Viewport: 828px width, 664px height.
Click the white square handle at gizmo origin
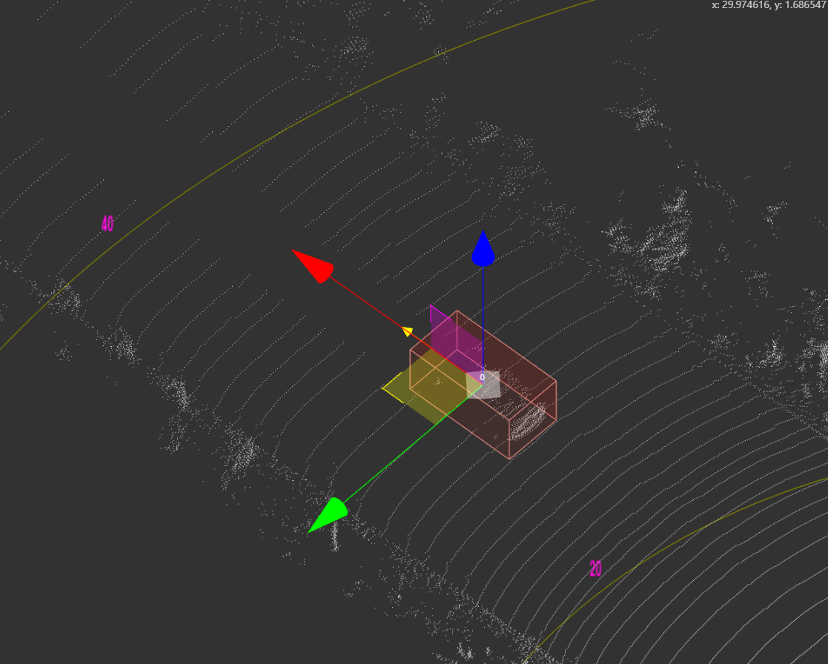483,385
